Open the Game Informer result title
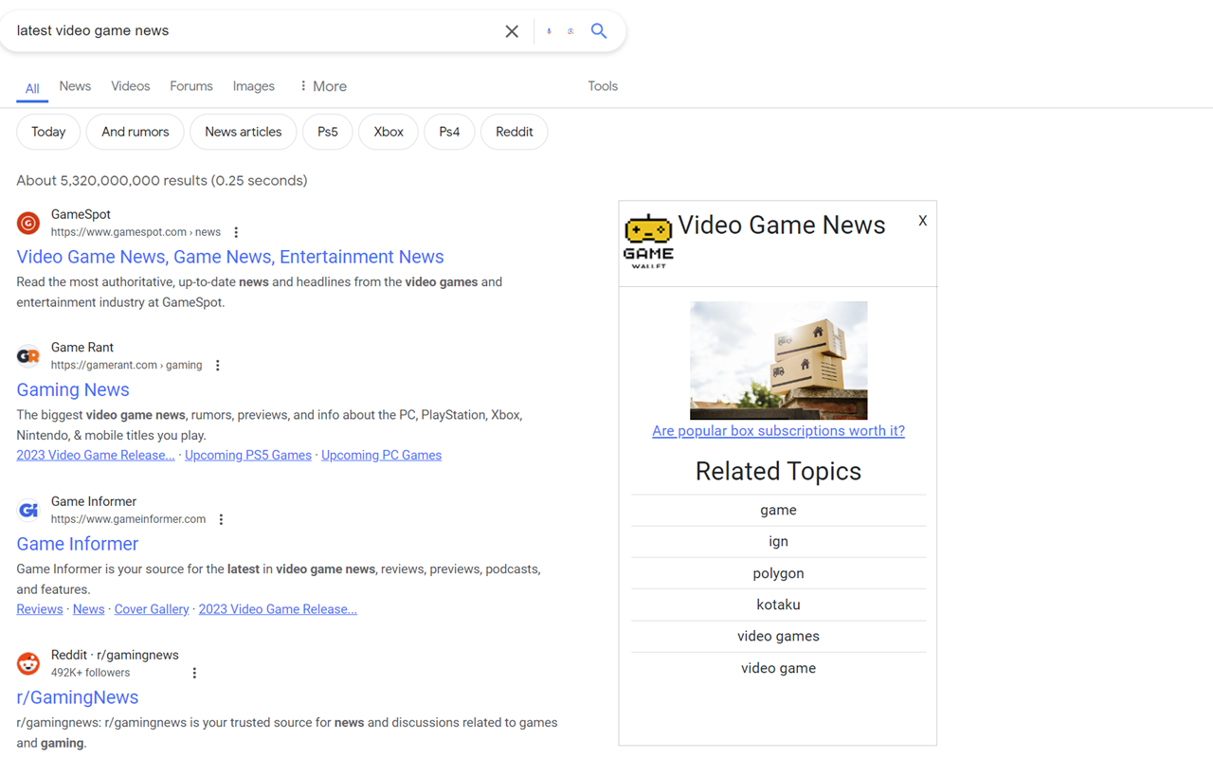This screenshot has width=1213, height=758. [x=78, y=544]
